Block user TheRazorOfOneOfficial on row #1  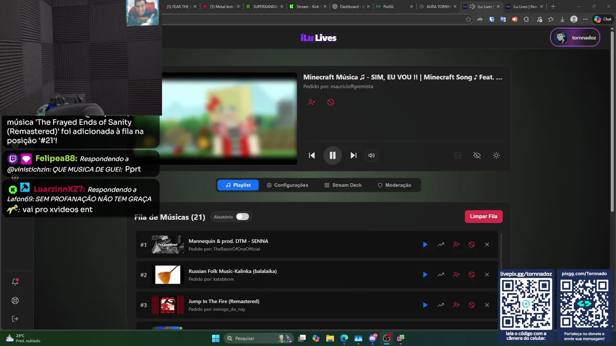click(x=456, y=245)
